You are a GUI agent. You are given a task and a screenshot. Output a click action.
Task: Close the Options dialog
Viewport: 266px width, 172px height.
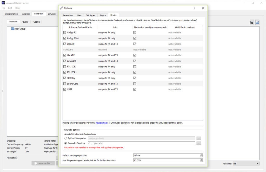tap(203, 8)
